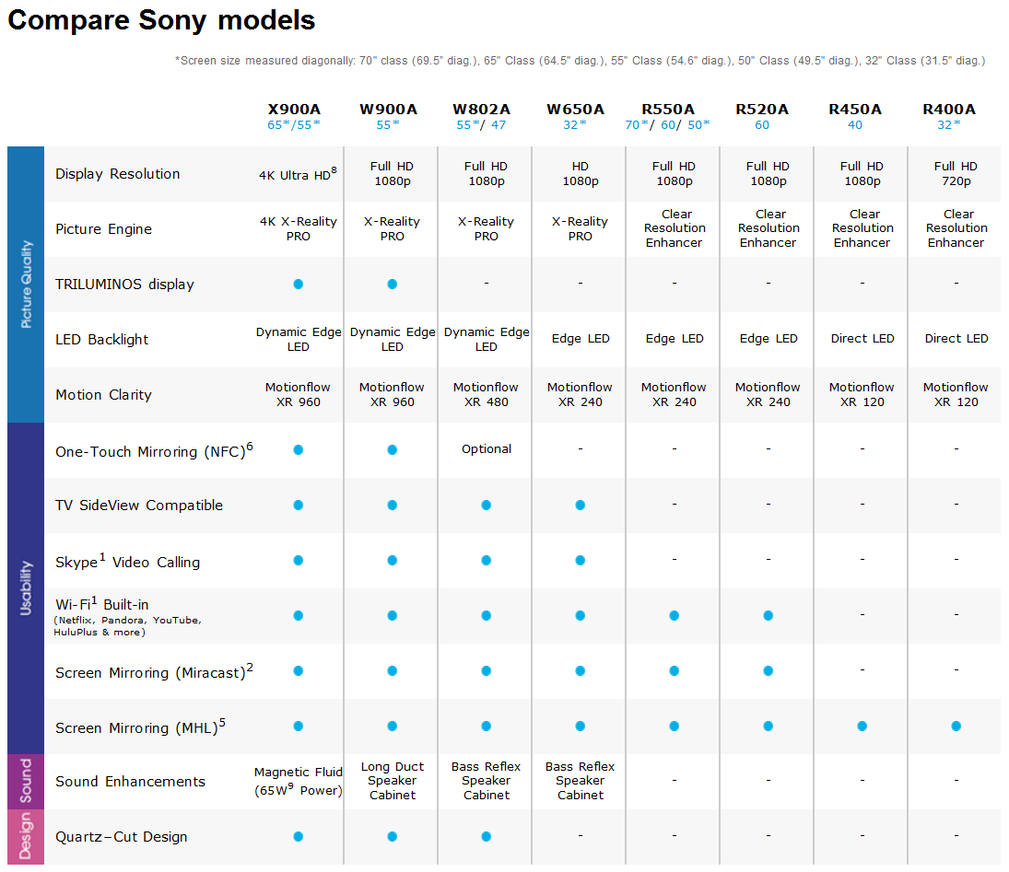Click the MHL dot for R400A
Screen dimensions: 1009x872
tap(956, 726)
